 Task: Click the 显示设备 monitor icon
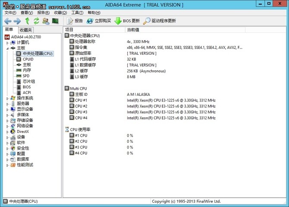(x=13, y=109)
